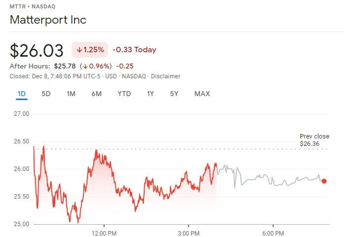Open the MAX time range tab
The height and width of the screenshot is (237, 344).
[x=202, y=94]
